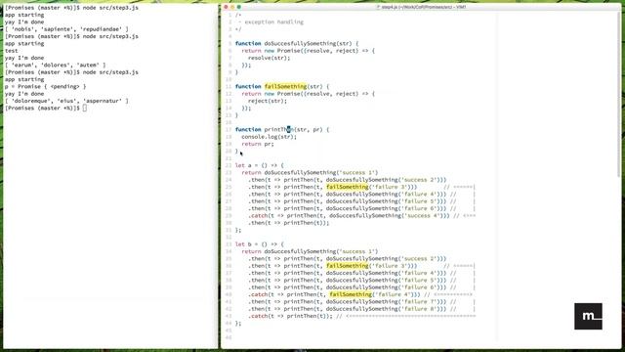Click the '.then(t => printThen(t));' line
The width and height of the screenshot is (625, 352).
[289, 223]
